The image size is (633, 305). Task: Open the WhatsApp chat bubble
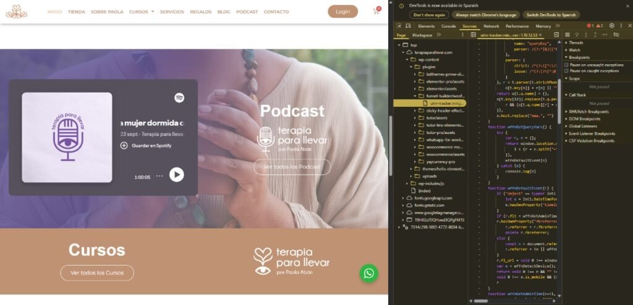(369, 274)
